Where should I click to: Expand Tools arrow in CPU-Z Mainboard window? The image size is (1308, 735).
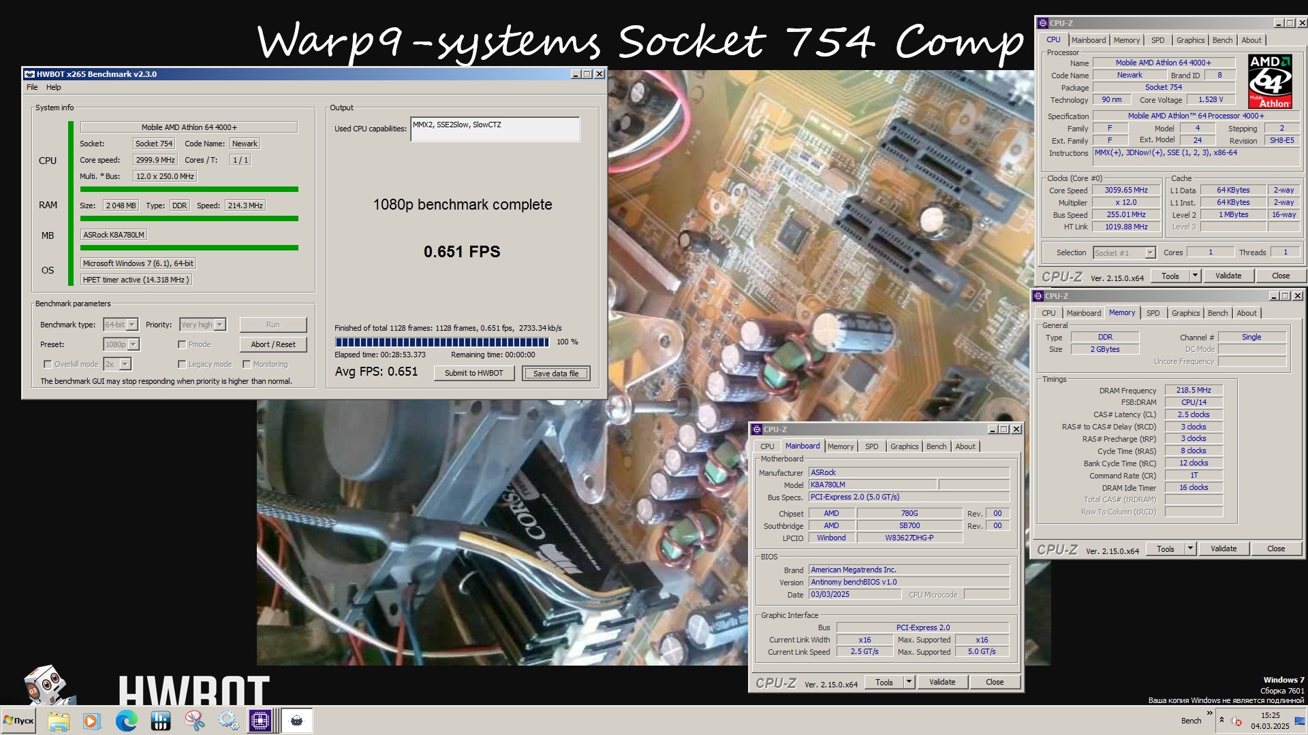(x=909, y=682)
